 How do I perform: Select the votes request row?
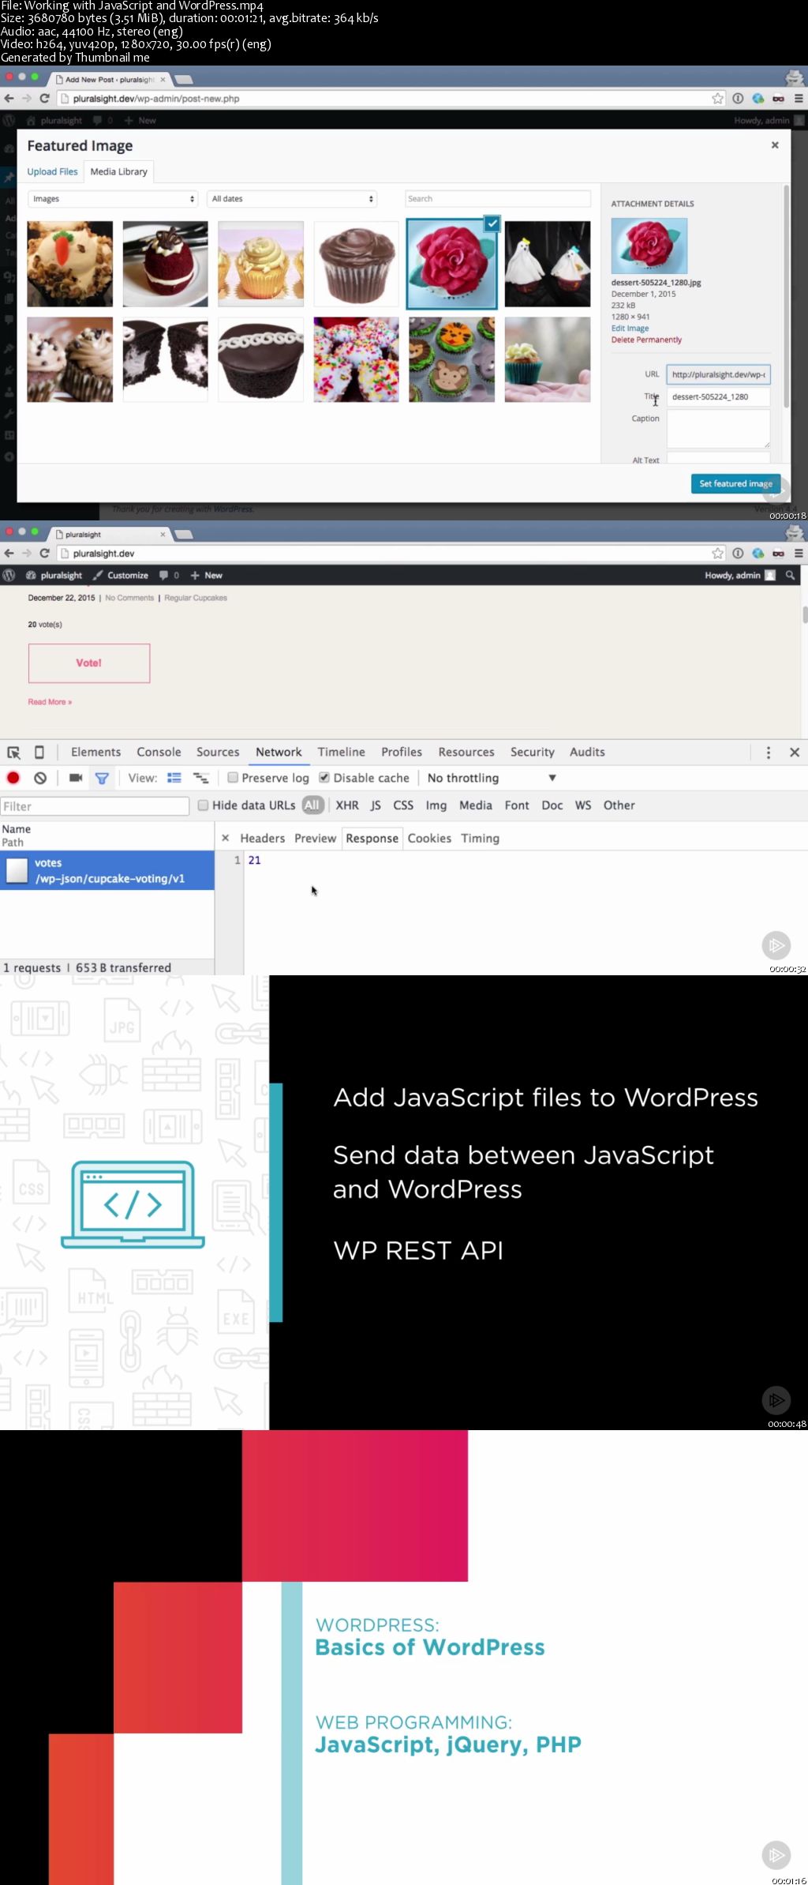coord(107,870)
